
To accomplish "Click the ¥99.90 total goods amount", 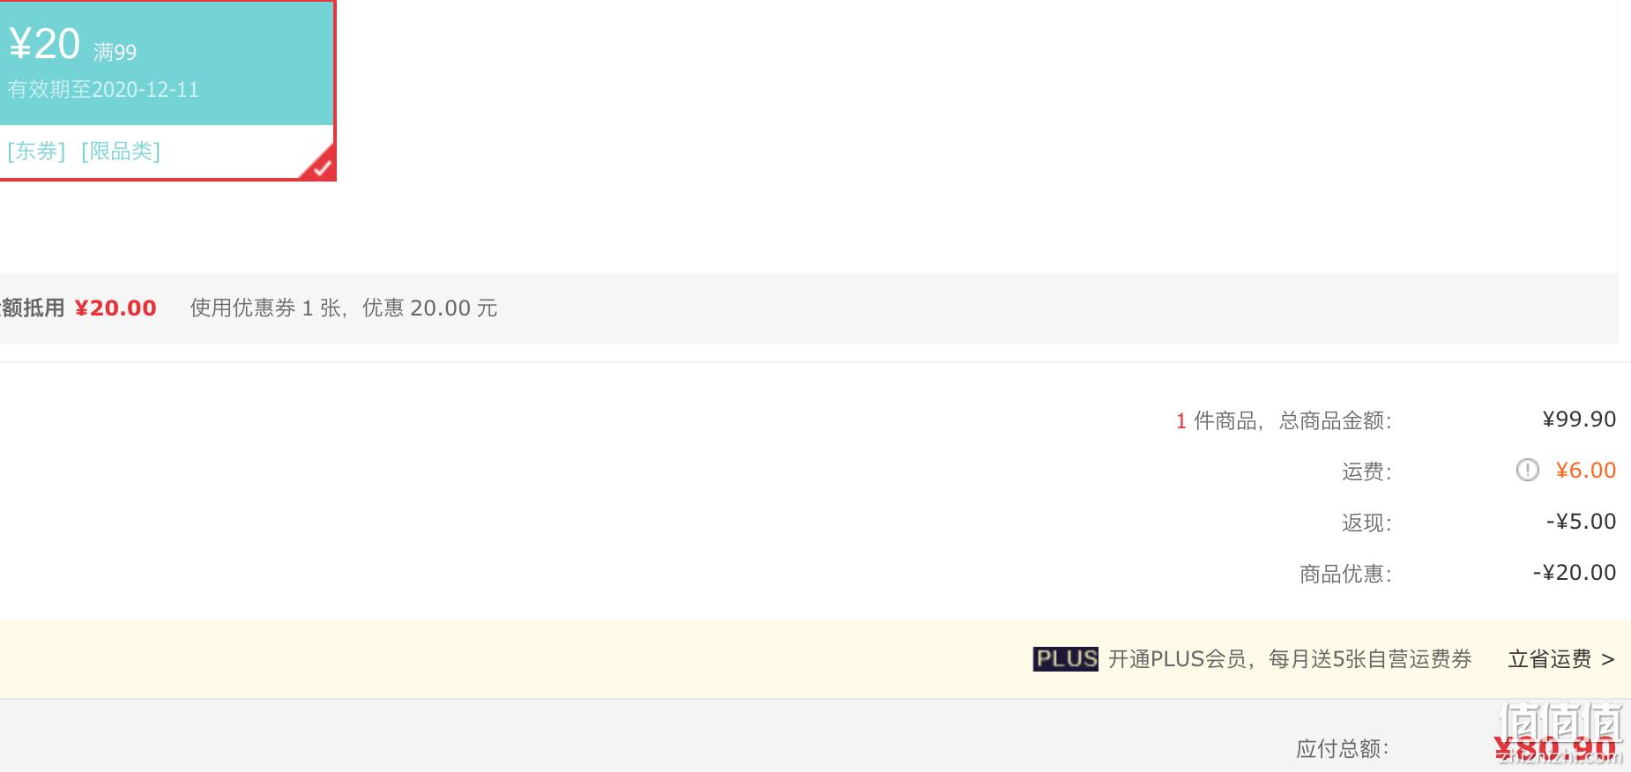I will [x=1579, y=419].
